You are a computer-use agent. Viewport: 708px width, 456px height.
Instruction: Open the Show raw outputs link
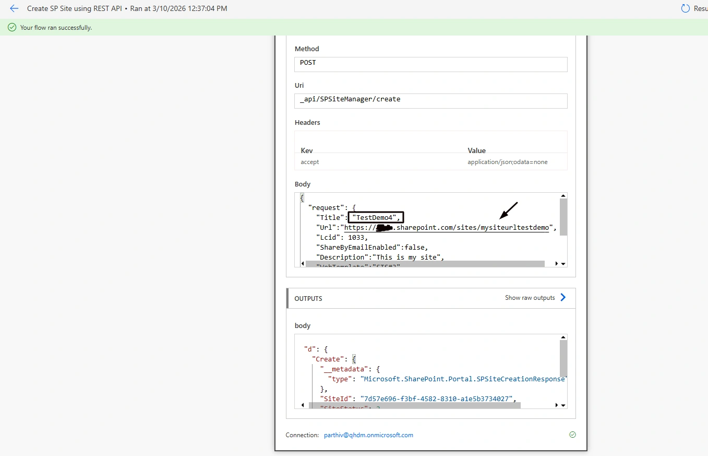point(530,298)
